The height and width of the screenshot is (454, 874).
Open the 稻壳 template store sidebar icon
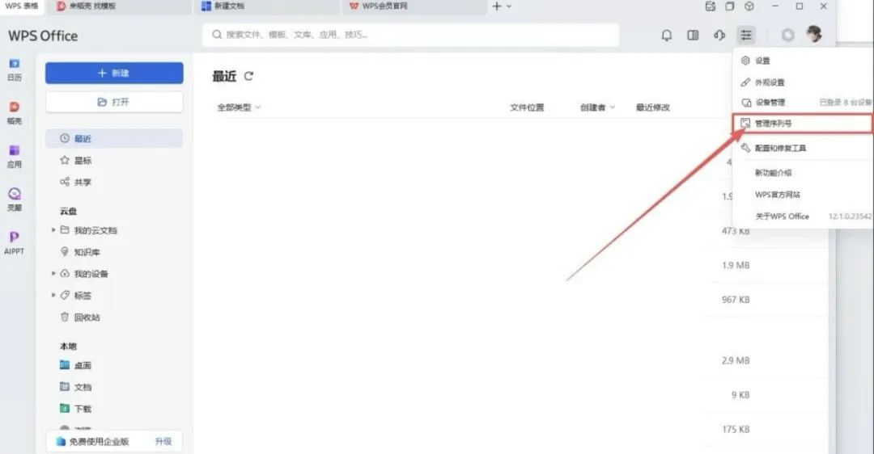click(15, 113)
